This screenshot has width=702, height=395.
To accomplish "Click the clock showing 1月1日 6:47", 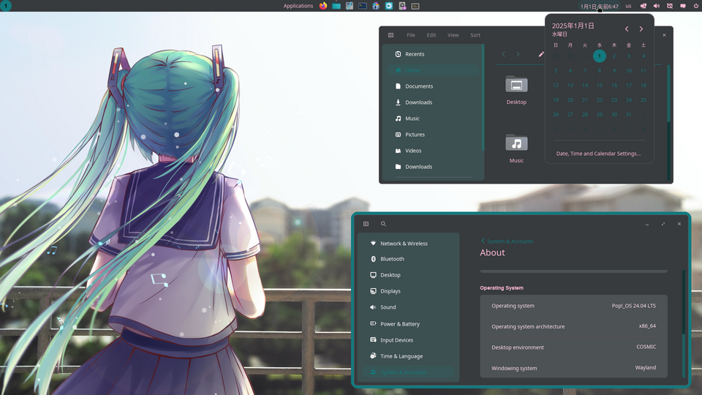I will (x=599, y=7).
